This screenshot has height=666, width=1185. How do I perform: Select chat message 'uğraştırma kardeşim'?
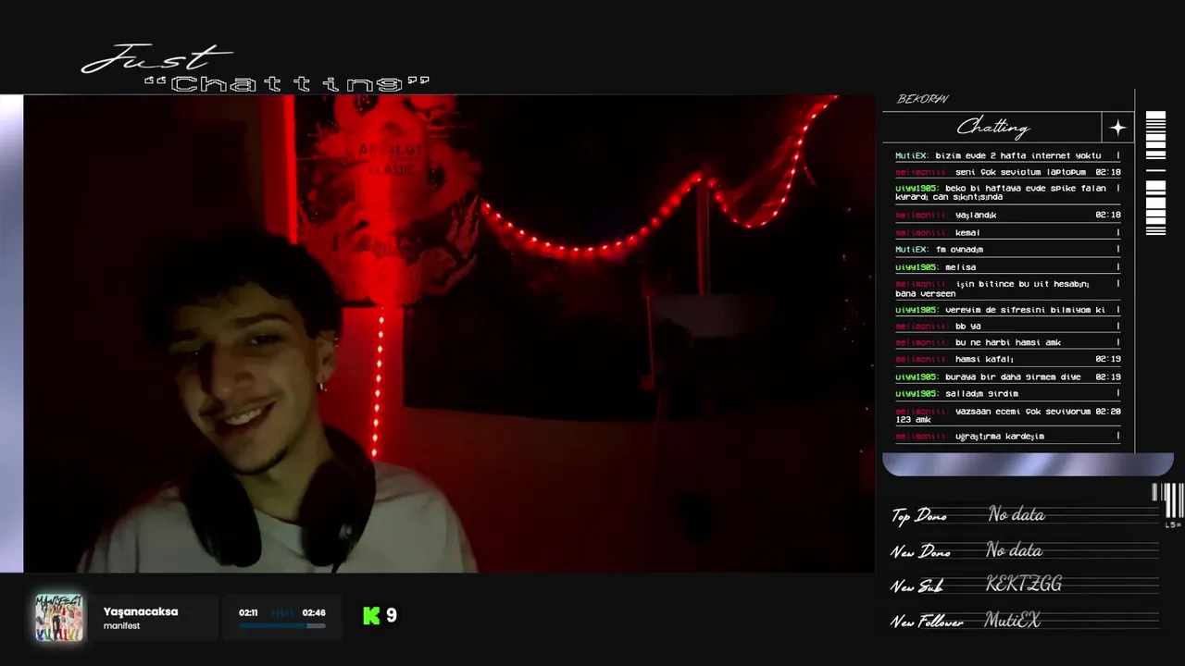pyautogui.click(x=999, y=436)
